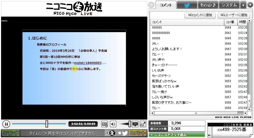Open the システム tab
The height and width of the screenshot is (138, 254).
[x=229, y=5]
